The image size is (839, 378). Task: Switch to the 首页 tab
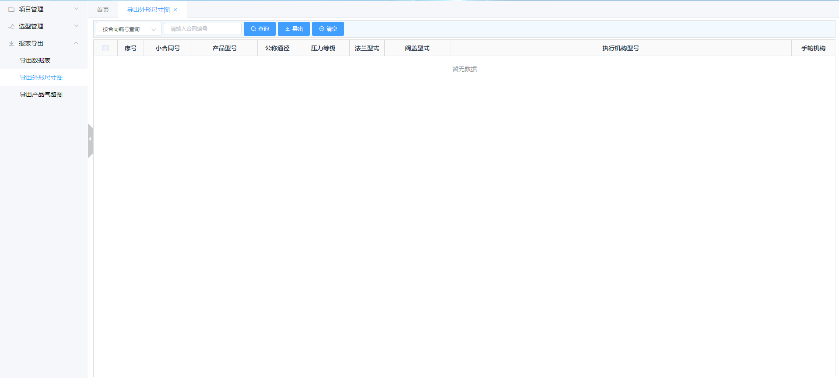point(103,10)
